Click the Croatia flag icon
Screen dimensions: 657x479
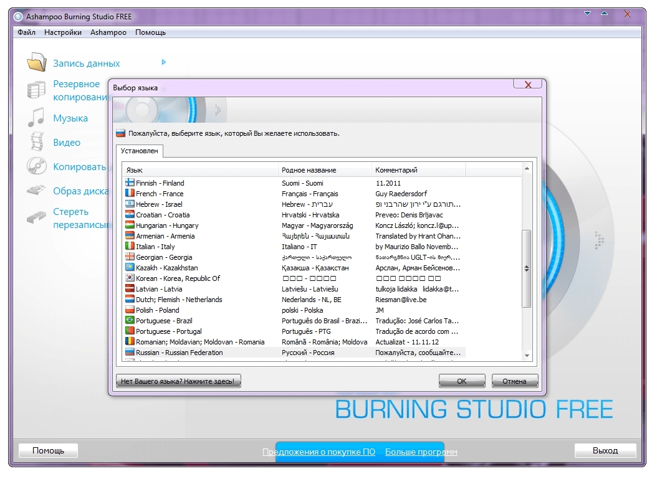click(x=130, y=214)
